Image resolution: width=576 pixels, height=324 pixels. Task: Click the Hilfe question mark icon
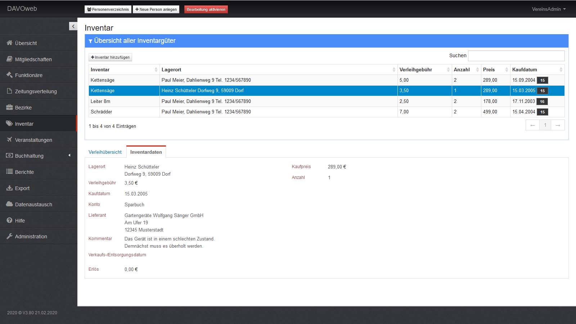click(9, 220)
